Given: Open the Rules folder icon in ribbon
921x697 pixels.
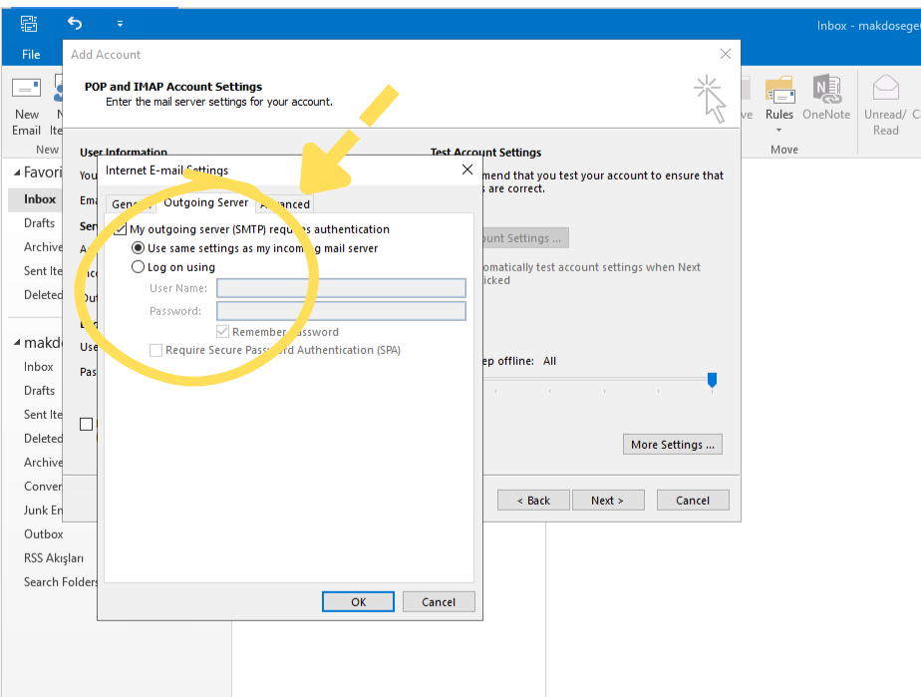Looking at the screenshot, I should pyautogui.click(x=780, y=90).
